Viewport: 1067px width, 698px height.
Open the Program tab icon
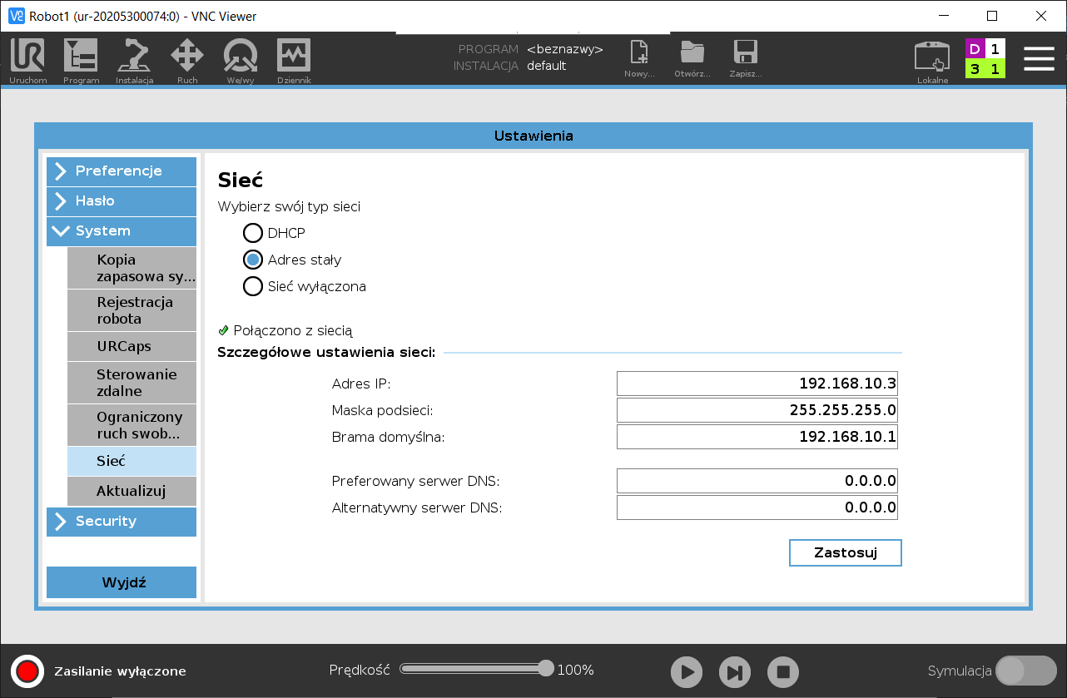click(x=81, y=61)
